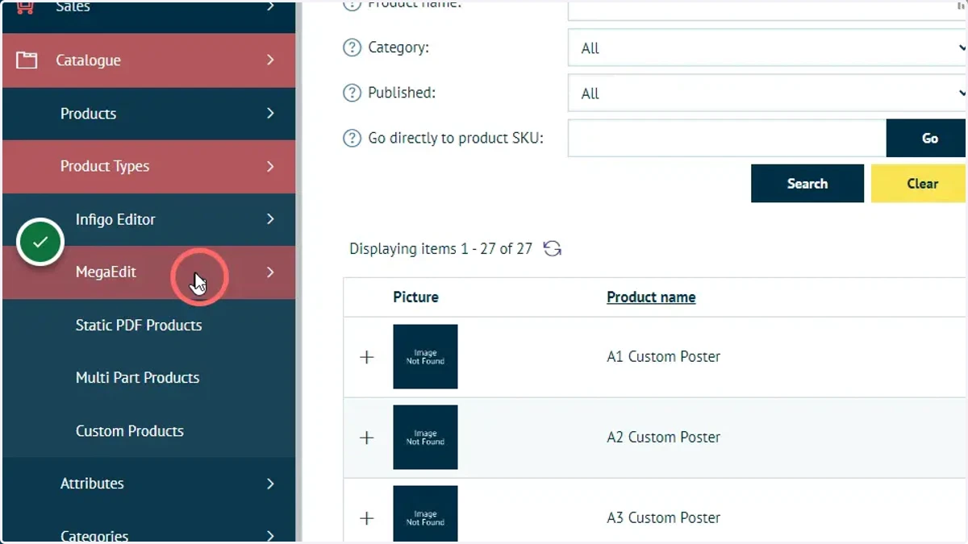968x544 pixels.
Task: Click the Catalogue folder icon
Action: click(x=27, y=60)
